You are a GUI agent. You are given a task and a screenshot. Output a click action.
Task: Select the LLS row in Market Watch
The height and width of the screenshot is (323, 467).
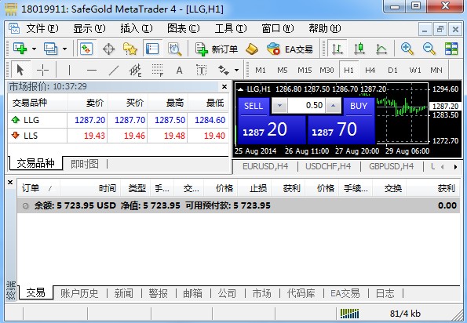(118, 136)
